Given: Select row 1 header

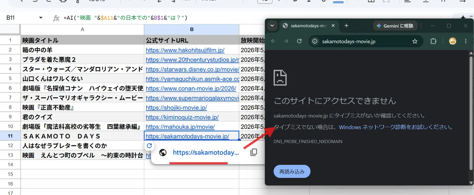Looking at the screenshot, I should point(10,40).
